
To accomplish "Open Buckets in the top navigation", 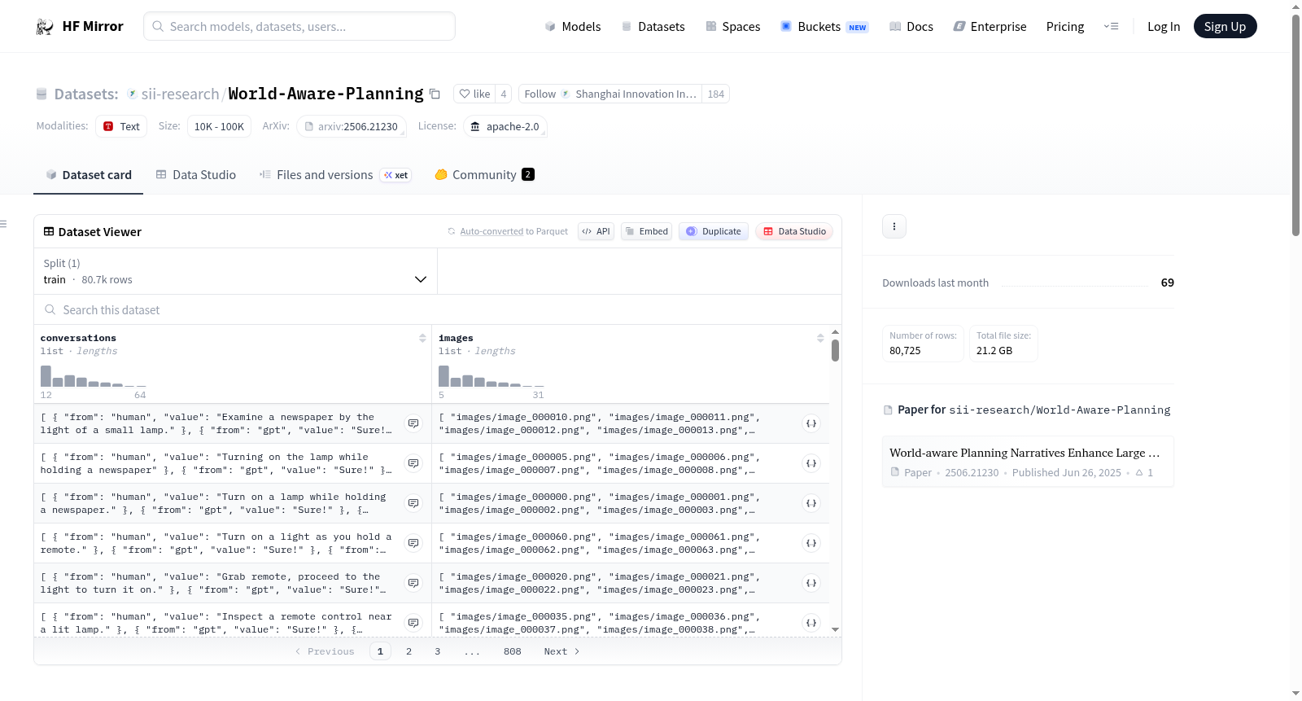I will click(x=824, y=27).
